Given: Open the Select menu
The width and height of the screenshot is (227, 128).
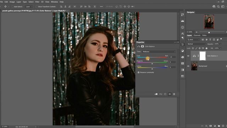Looking at the screenshot, I should click(31, 2).
